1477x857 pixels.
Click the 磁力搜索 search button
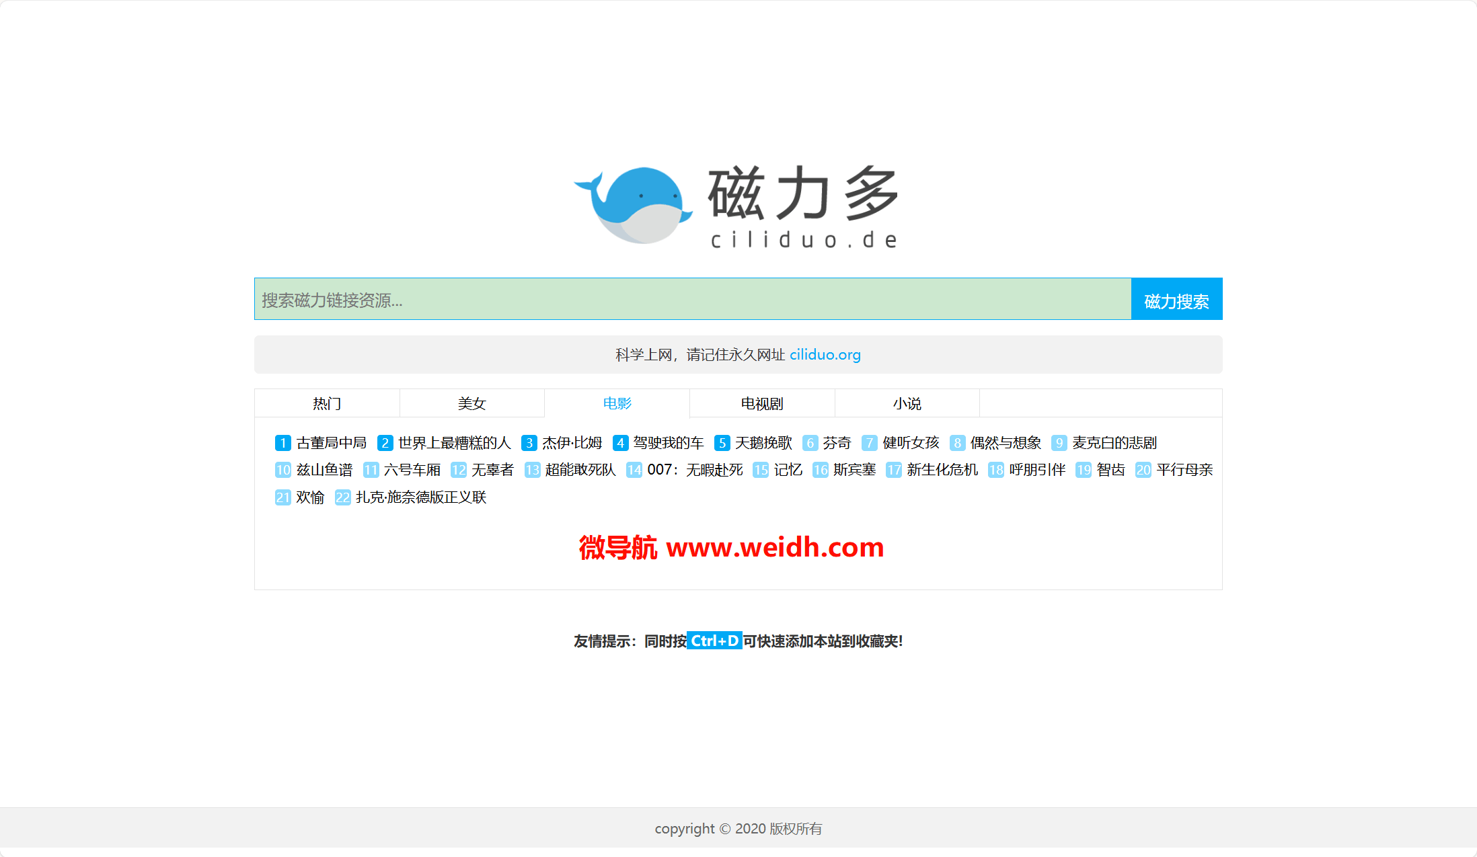[x=1176, y=300]
